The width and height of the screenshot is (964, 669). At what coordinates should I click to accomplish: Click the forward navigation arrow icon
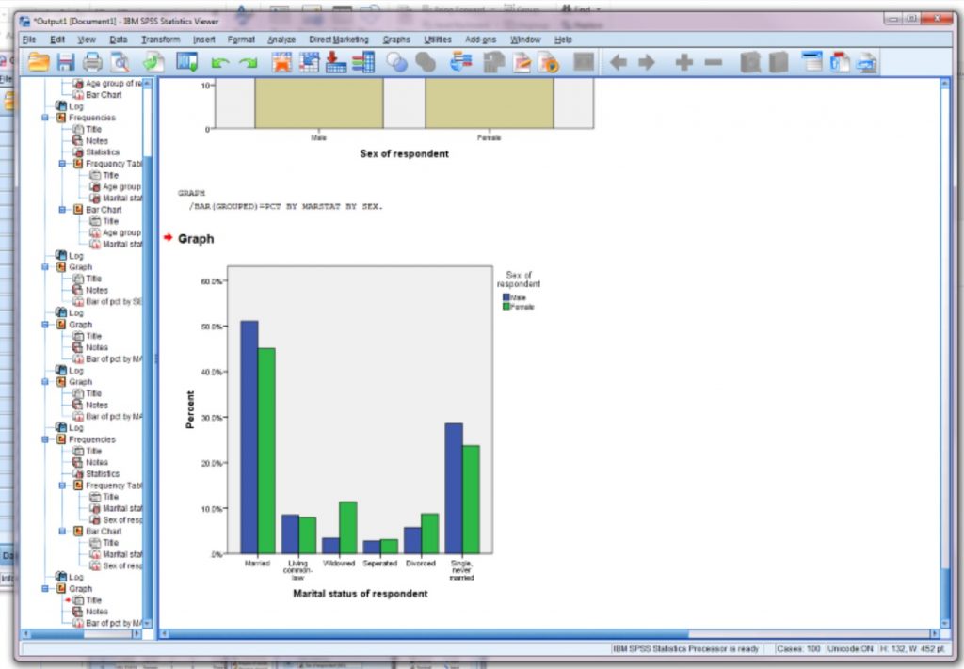647,63
